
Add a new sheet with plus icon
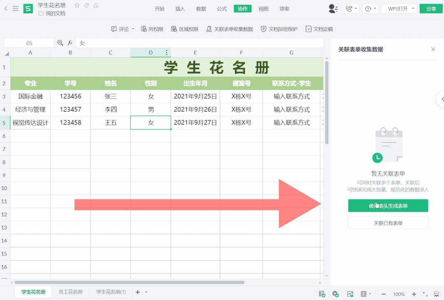coord(137,292)
